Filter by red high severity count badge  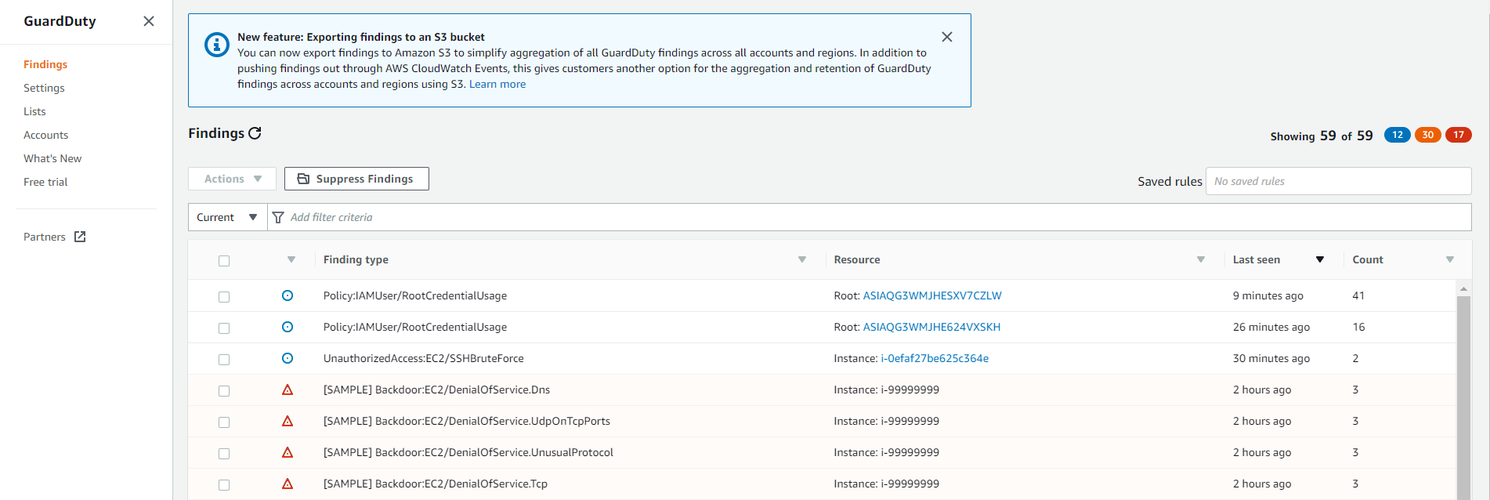coord(1458,135)
